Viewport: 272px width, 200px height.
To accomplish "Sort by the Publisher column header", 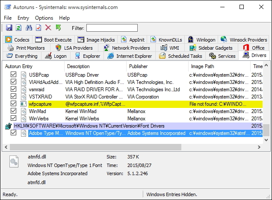I will 157,66.
